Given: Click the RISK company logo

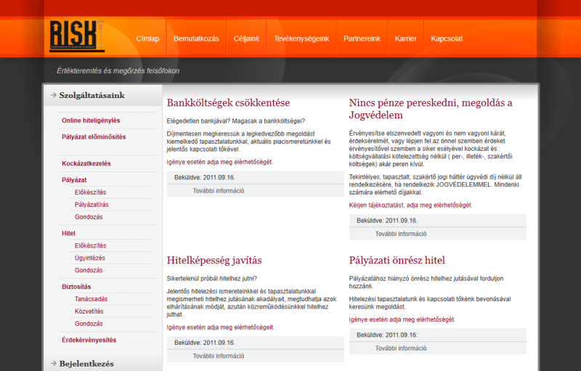Looking at the screenshot, I should (77, 36).
